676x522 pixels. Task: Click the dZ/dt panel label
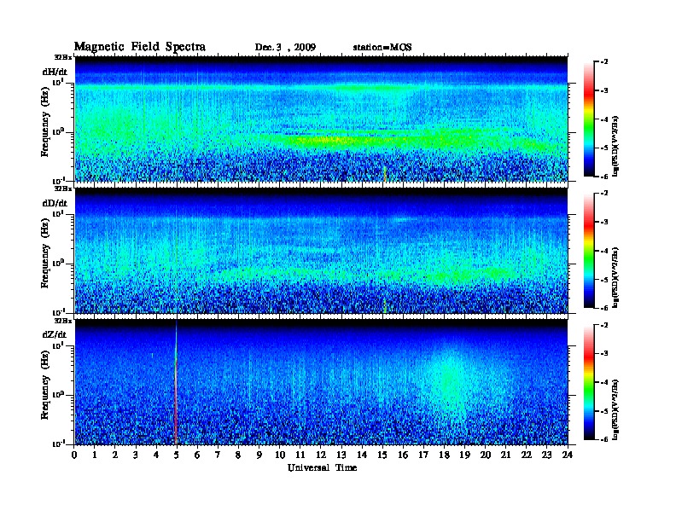pyautogui.click(x=55, y=334)
